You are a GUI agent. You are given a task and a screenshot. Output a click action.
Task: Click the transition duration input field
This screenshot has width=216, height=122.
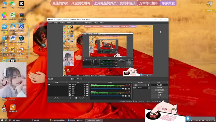[x=142, y=88]
